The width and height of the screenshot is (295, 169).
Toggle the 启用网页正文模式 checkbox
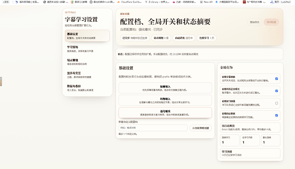pyautogui.click(x=276, y=91)
